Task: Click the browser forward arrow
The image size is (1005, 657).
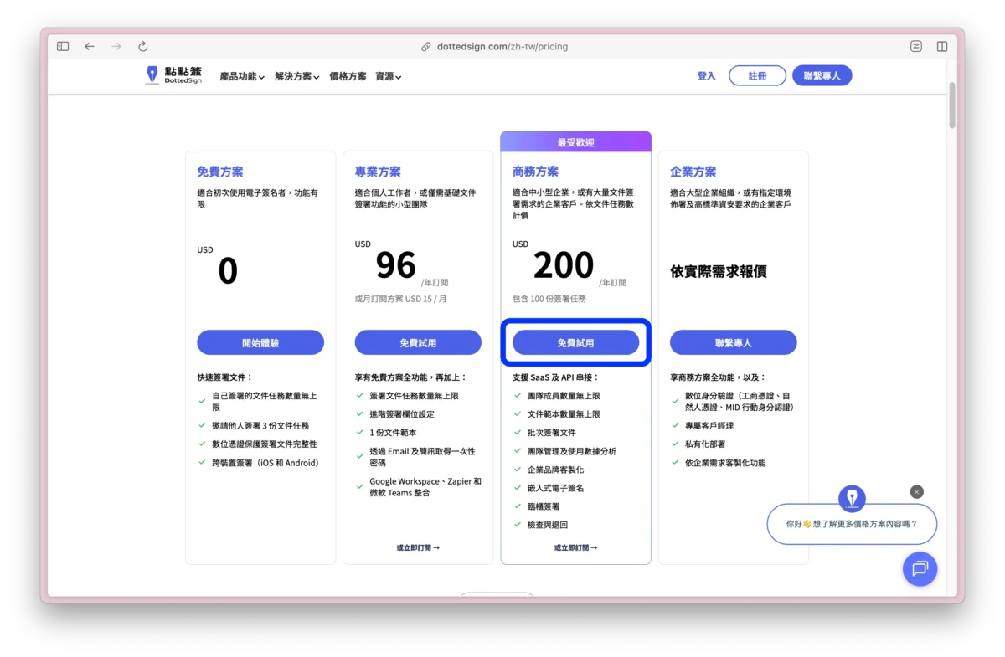Action: [x=116, y=46]
